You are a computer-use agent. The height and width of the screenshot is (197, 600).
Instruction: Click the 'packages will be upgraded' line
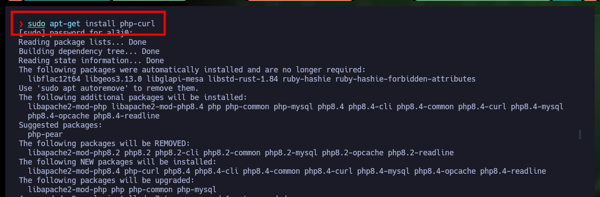(107, 180)
